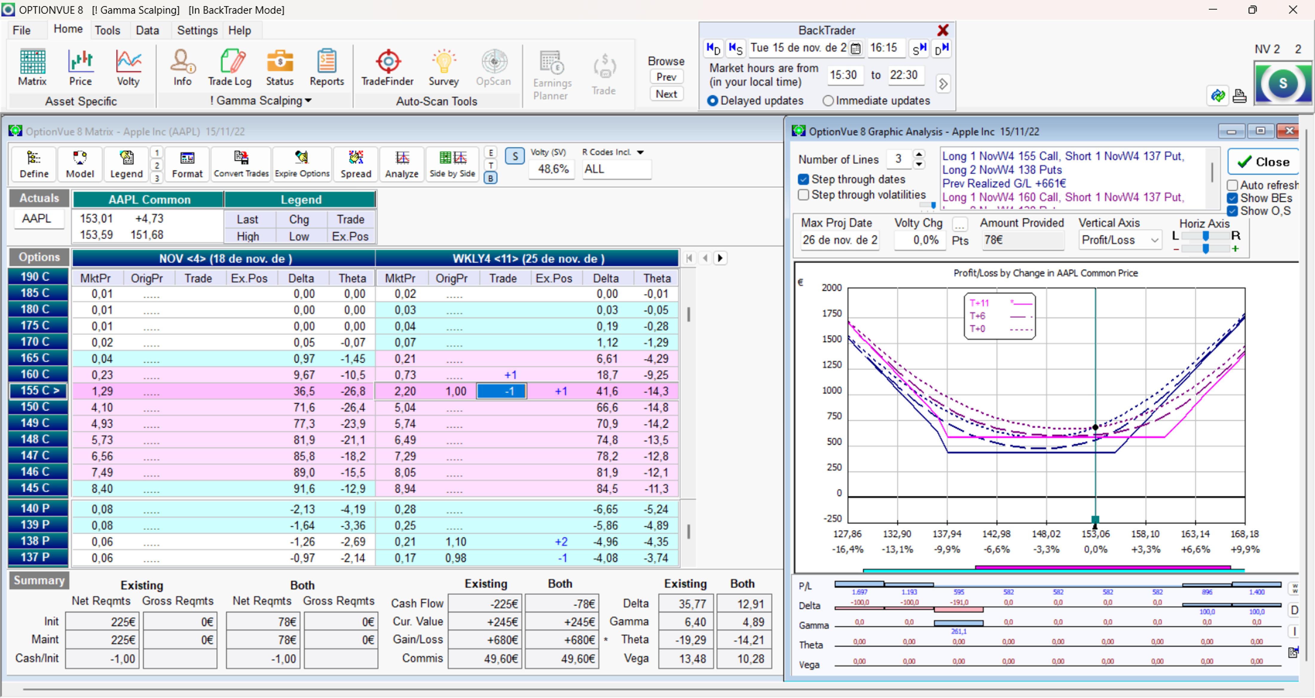Open the Price chart tool

point(80,68)
